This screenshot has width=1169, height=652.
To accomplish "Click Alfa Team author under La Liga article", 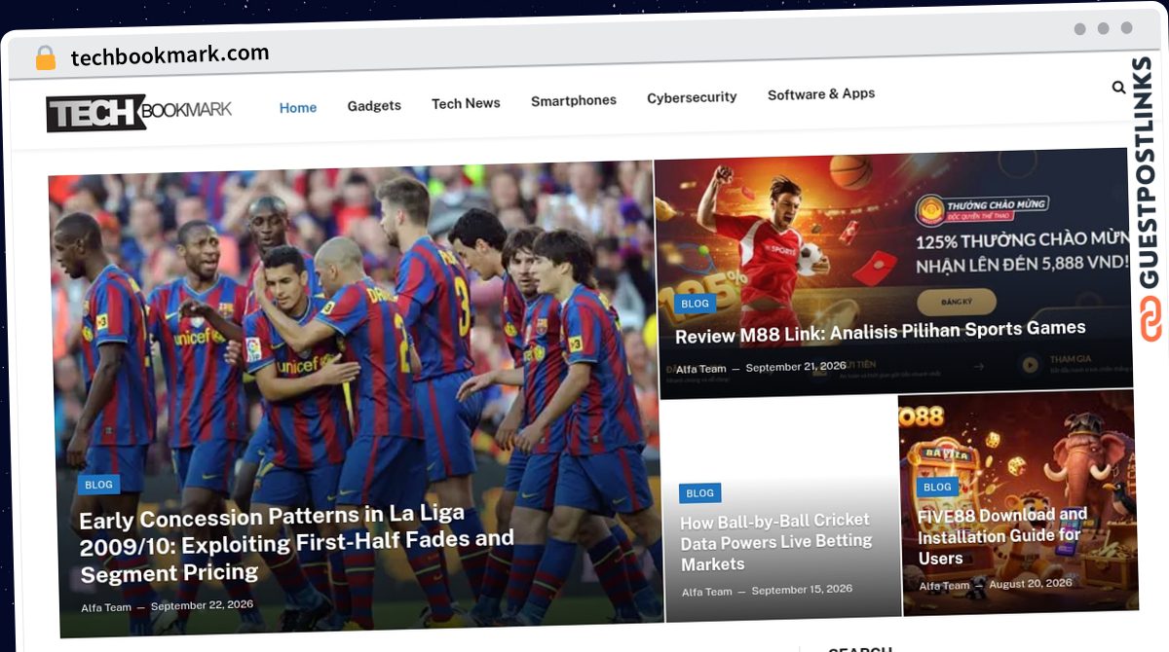I will (x=106, y=607).
